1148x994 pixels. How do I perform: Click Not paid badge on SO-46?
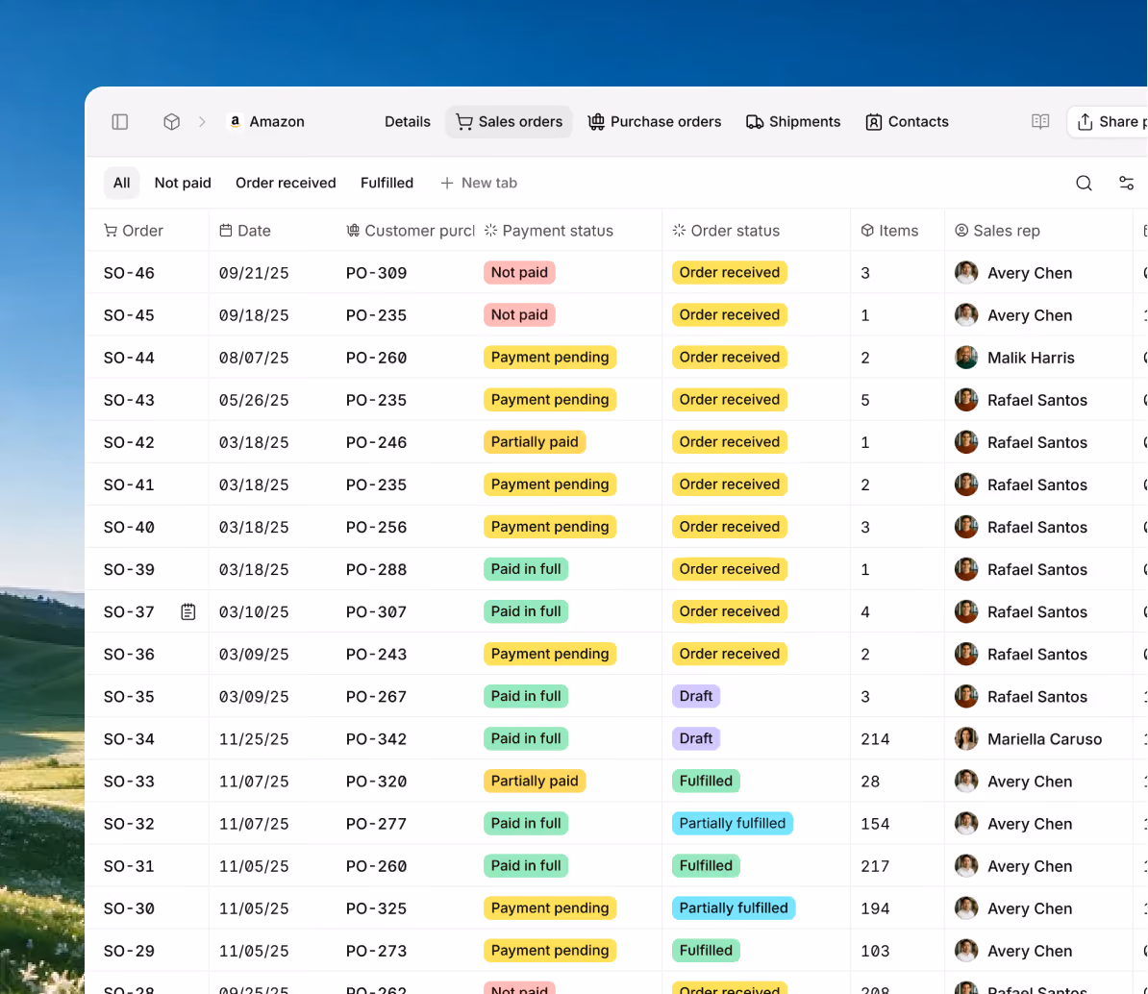pos(519,272)
